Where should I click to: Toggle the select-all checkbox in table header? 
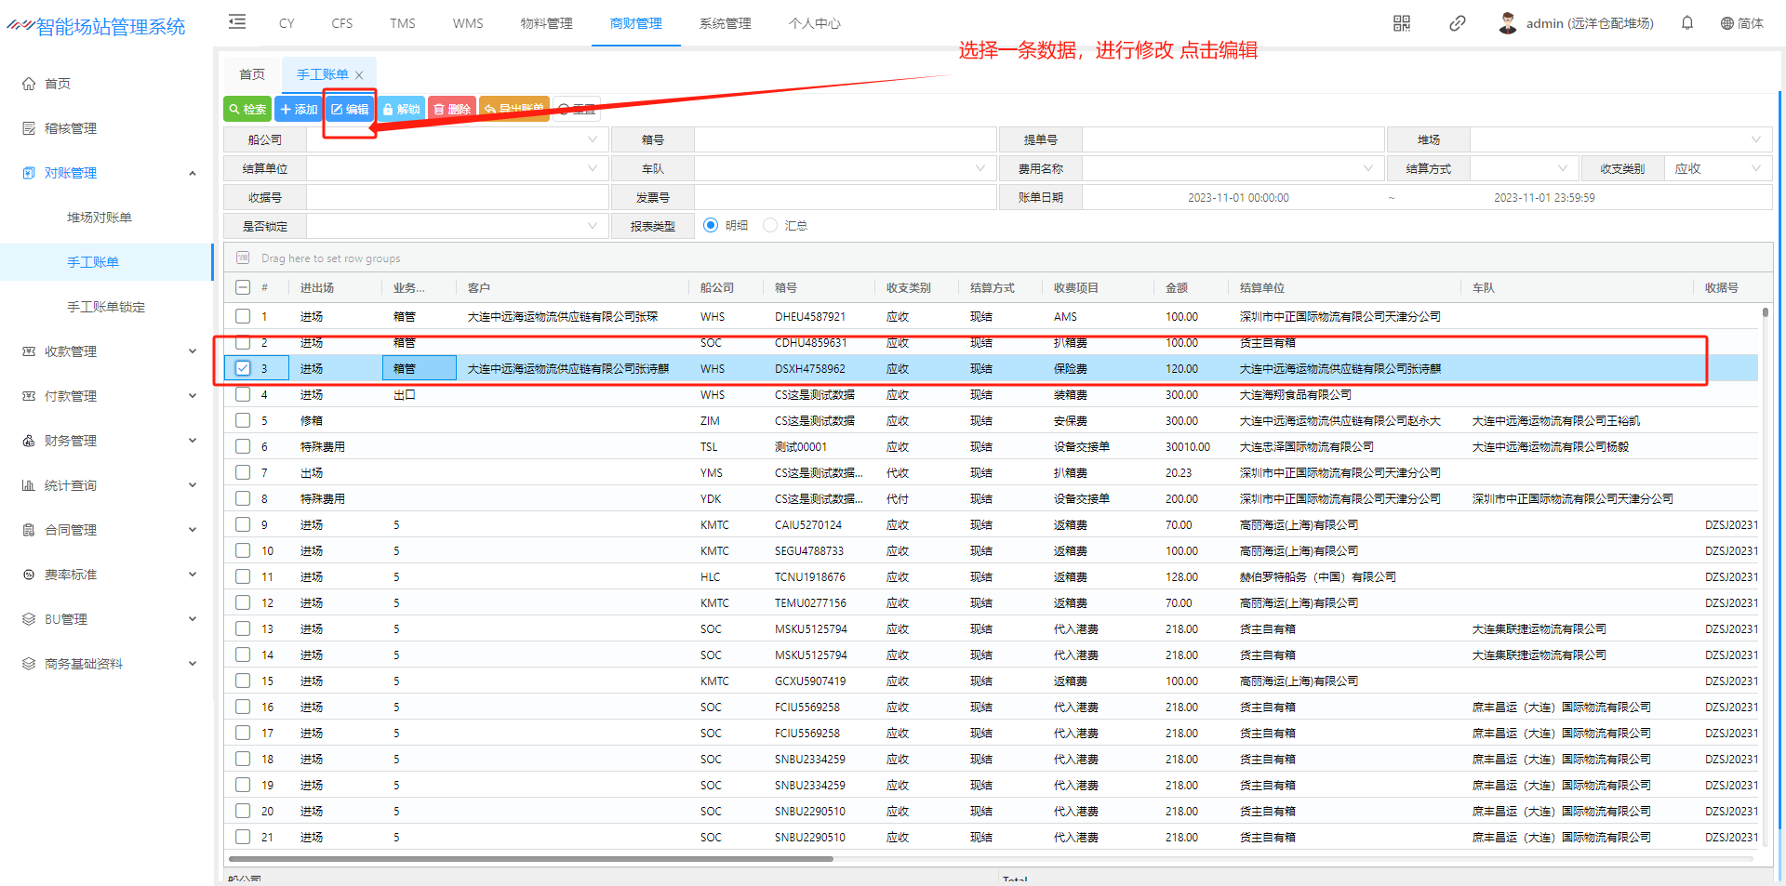pyautogui.click(x=243, y=287)
